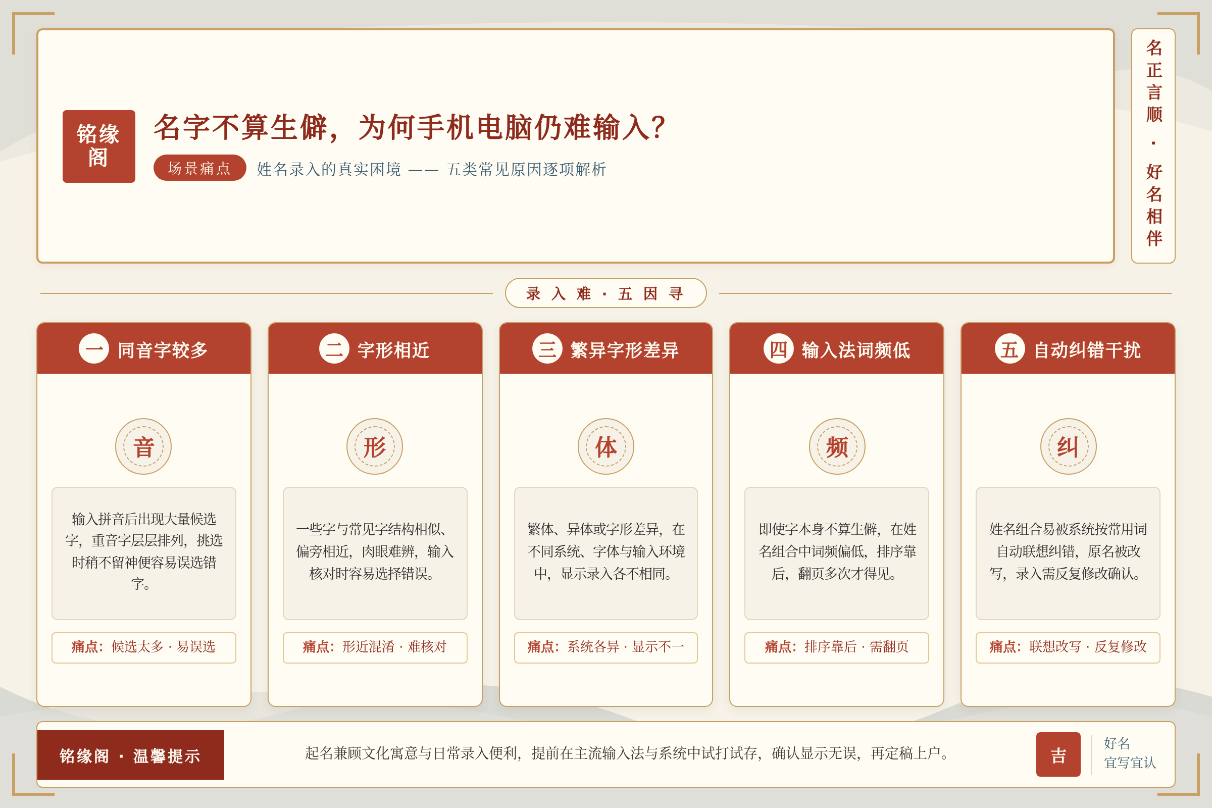
Task: Click the 铭缘阁 red logo badge
Action: [x=99, y=146]
